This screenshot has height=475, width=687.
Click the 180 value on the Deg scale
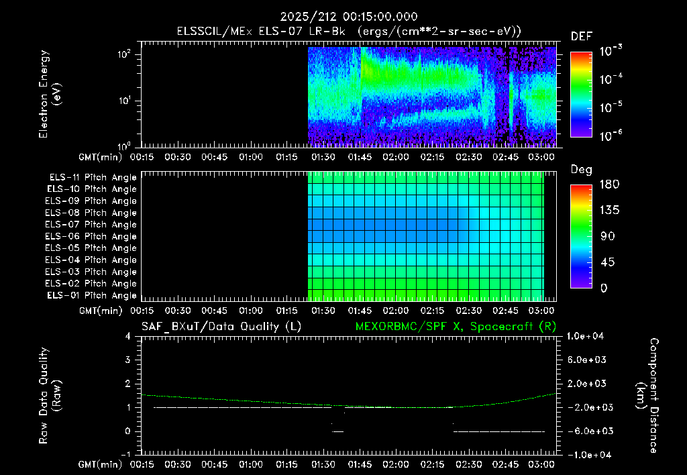point(609,184)
